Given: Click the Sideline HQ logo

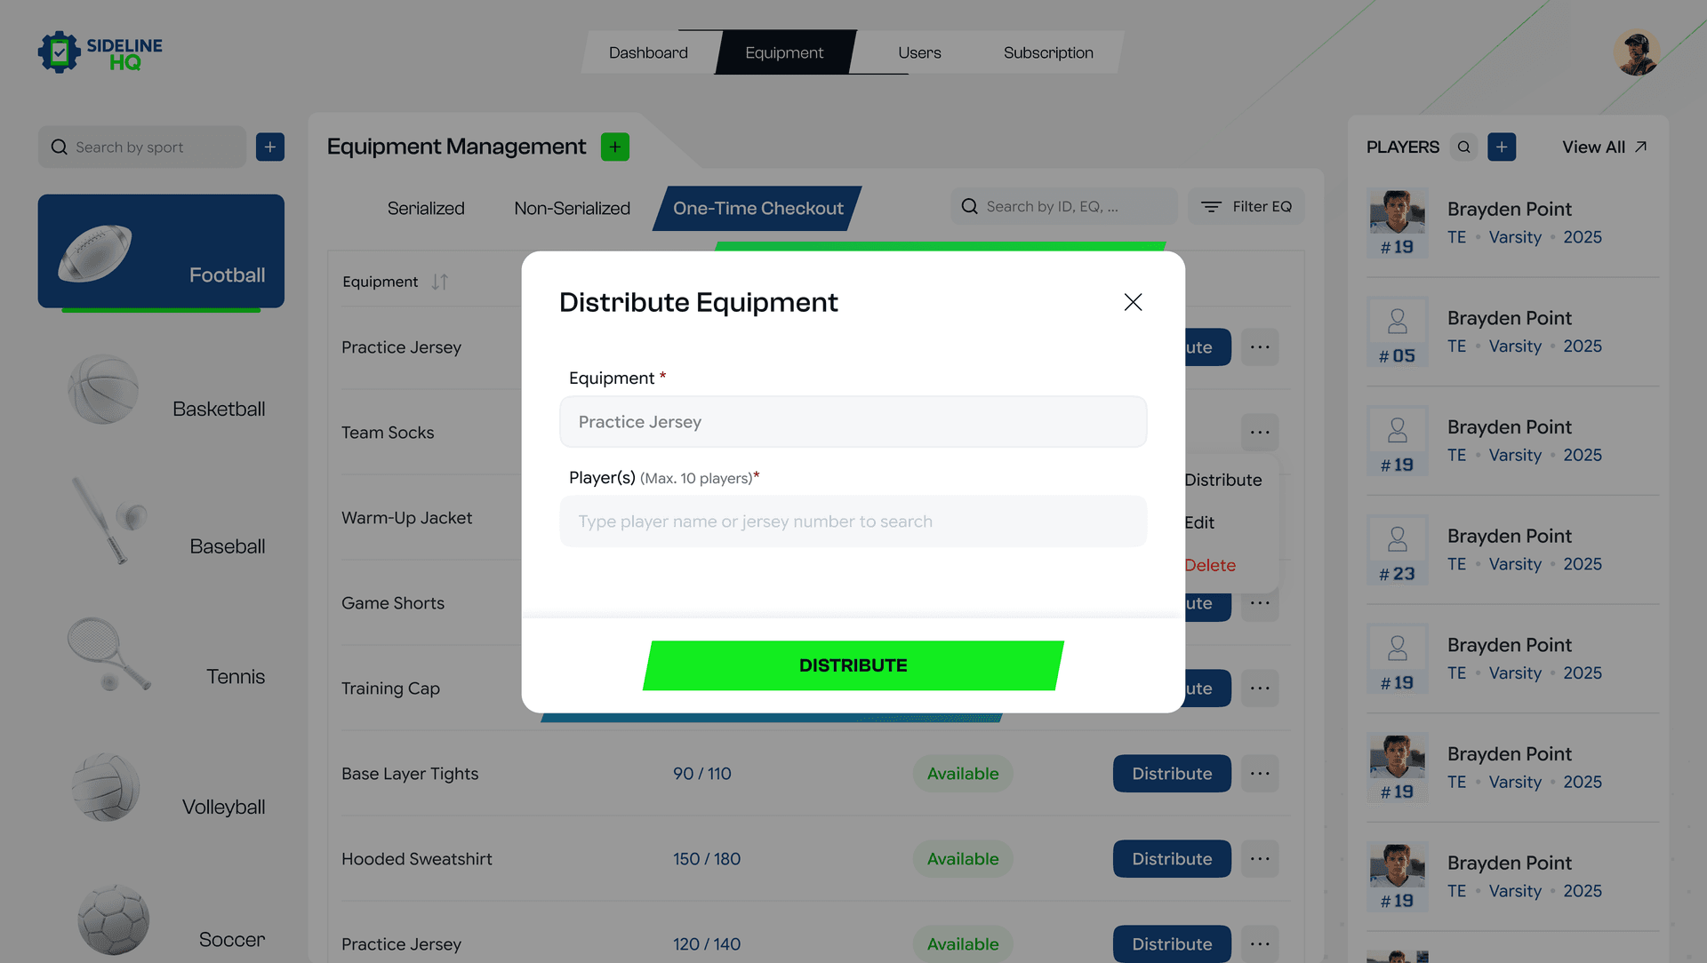Looking at the screenshot, I should click(x=100, y=52).
